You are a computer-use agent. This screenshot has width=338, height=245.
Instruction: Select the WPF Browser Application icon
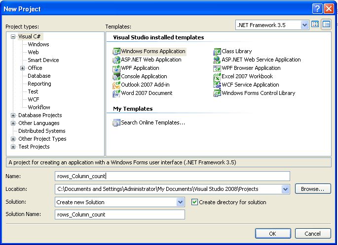coord(217,68)
